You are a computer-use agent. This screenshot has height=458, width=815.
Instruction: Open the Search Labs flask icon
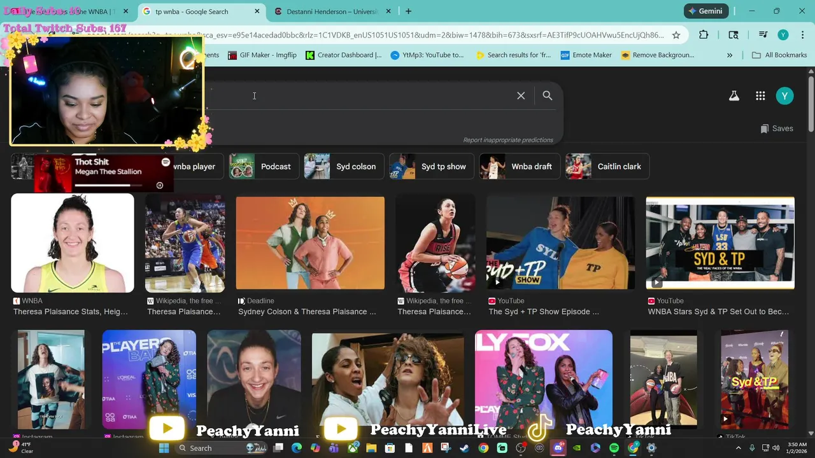733,96
